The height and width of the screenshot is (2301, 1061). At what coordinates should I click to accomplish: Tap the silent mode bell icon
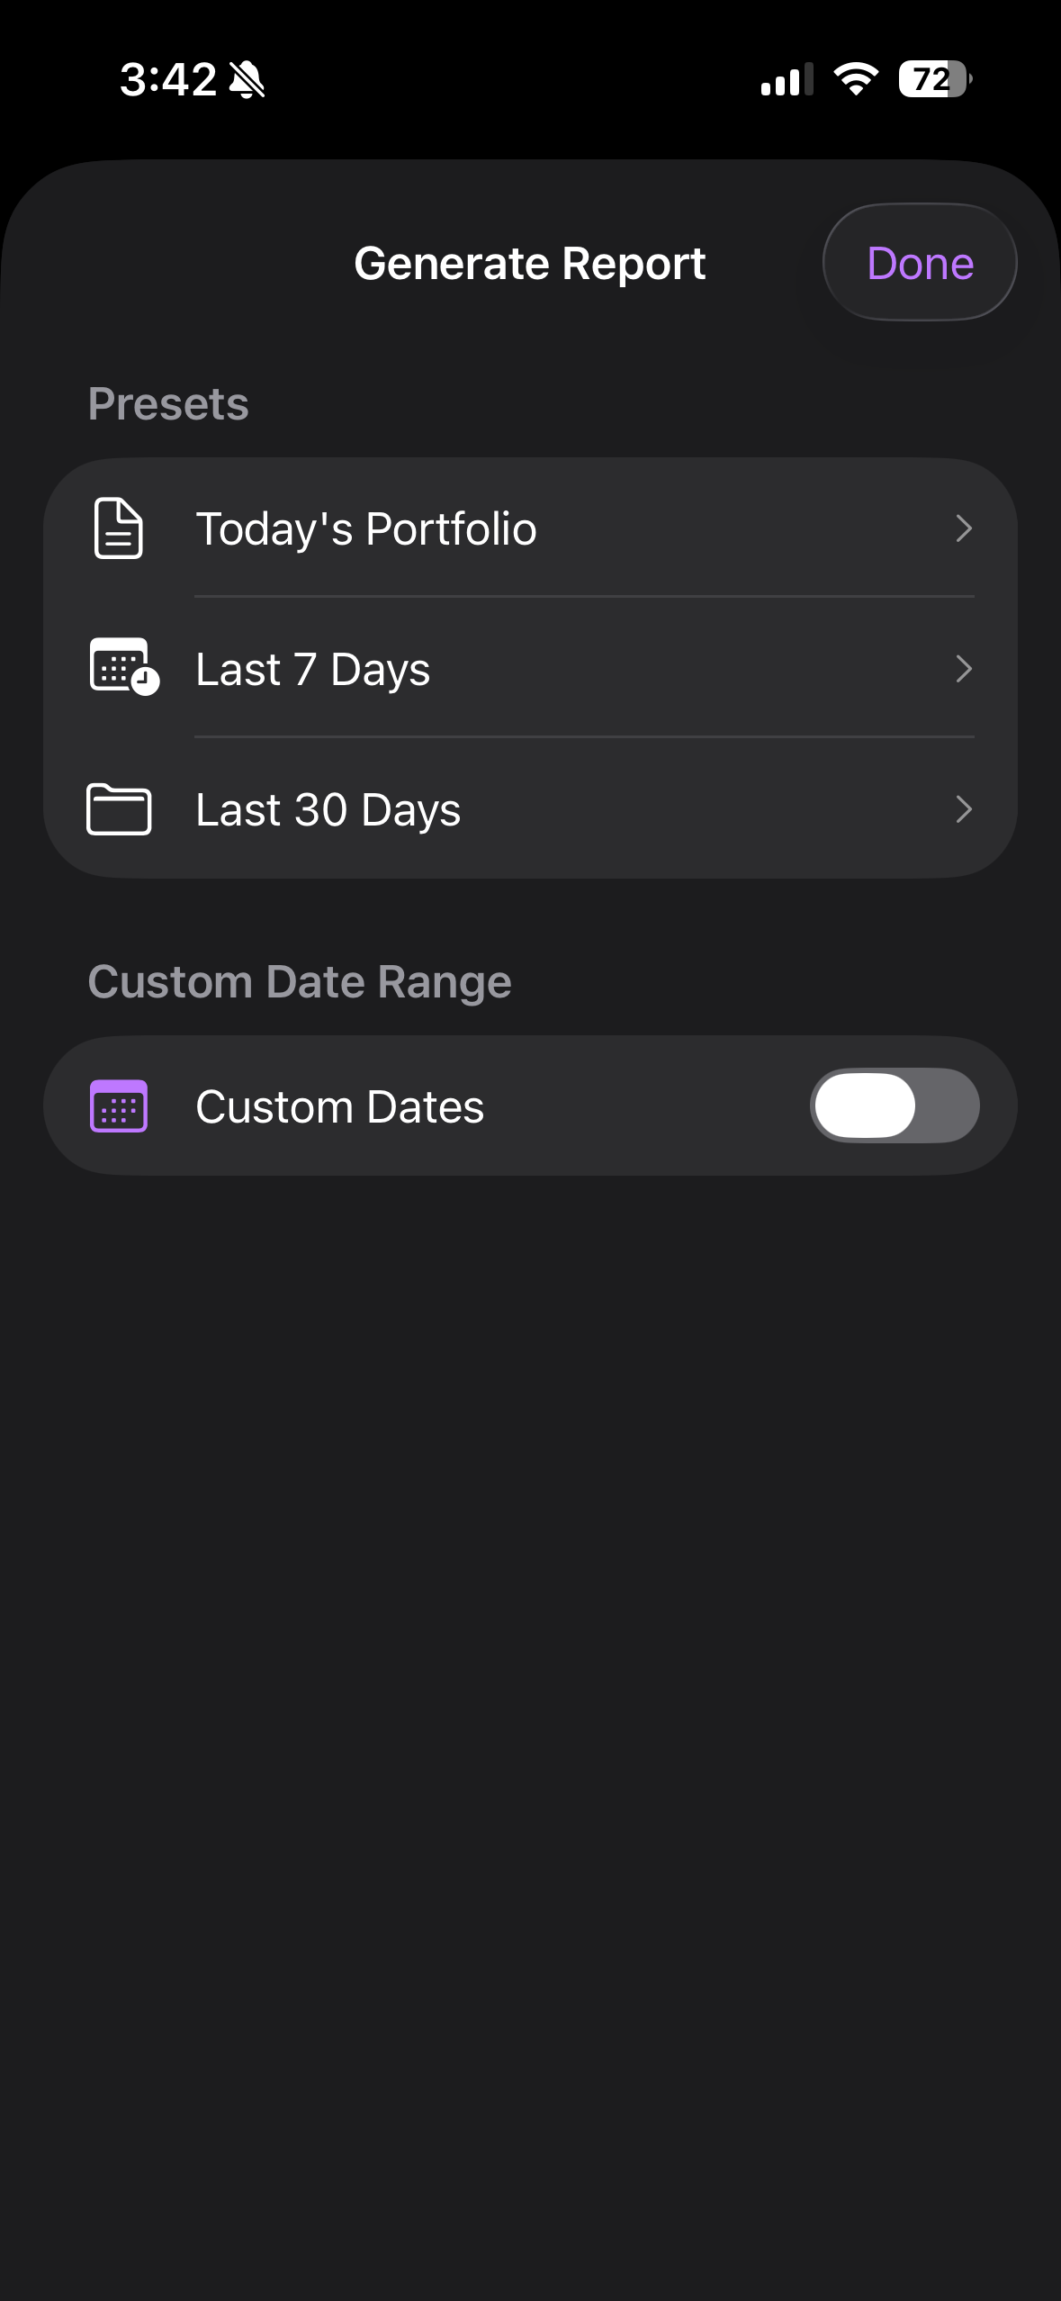coord(247,80)
